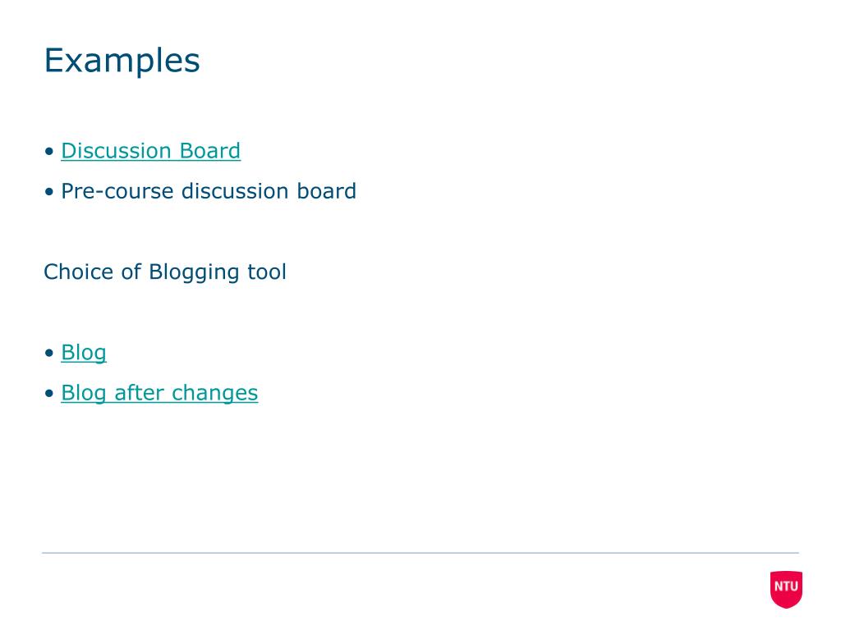The image size is (841, 630).
Task: Click the bullet before Blog after changes
Action: 49,394
